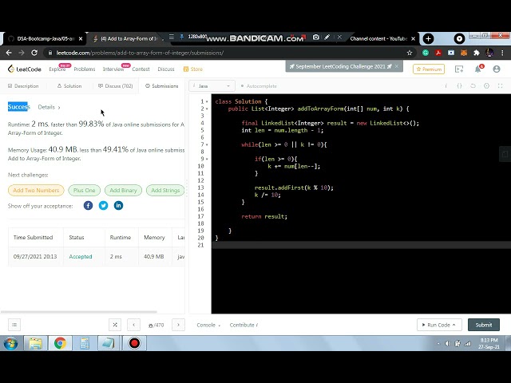
Task: Open a new browser tab
Action: click(x=428, y=39)
